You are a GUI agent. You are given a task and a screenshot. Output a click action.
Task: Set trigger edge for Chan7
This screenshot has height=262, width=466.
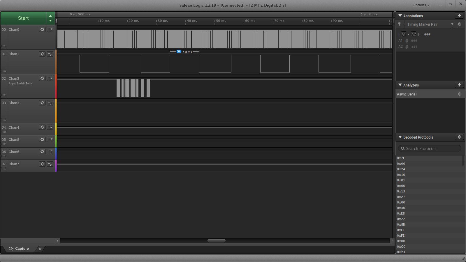(50, 164)
